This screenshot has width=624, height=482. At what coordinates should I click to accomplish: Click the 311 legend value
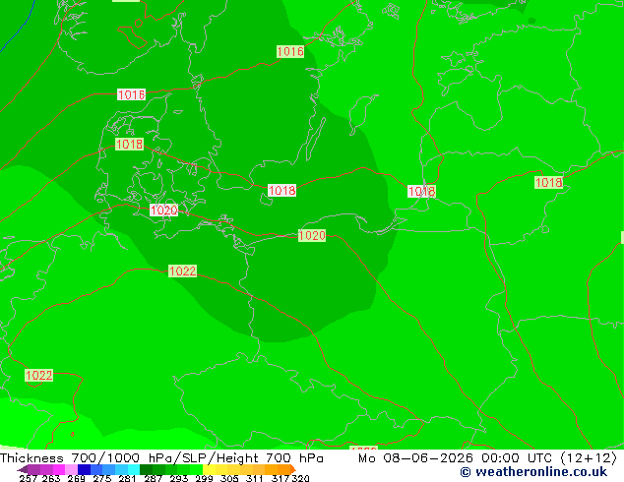(x=255, y=478)
